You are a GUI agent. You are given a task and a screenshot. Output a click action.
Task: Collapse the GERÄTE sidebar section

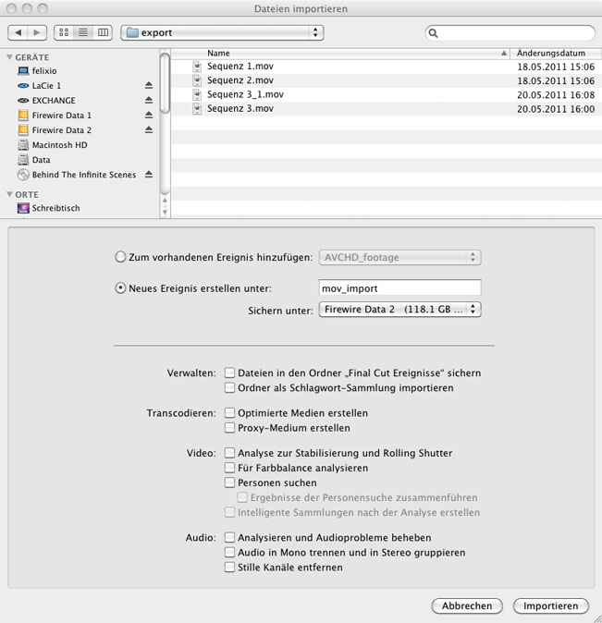point(9,56)
